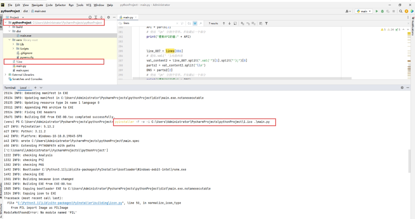Screen dimensions: 415x219
Task: Filter search results with funnel icon
Action: (x=266, y=23)
